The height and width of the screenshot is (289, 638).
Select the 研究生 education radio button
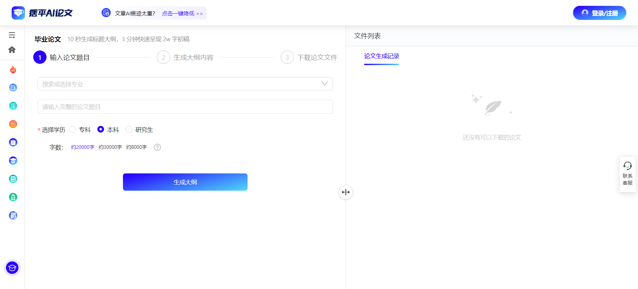click(x=129, y=130)
